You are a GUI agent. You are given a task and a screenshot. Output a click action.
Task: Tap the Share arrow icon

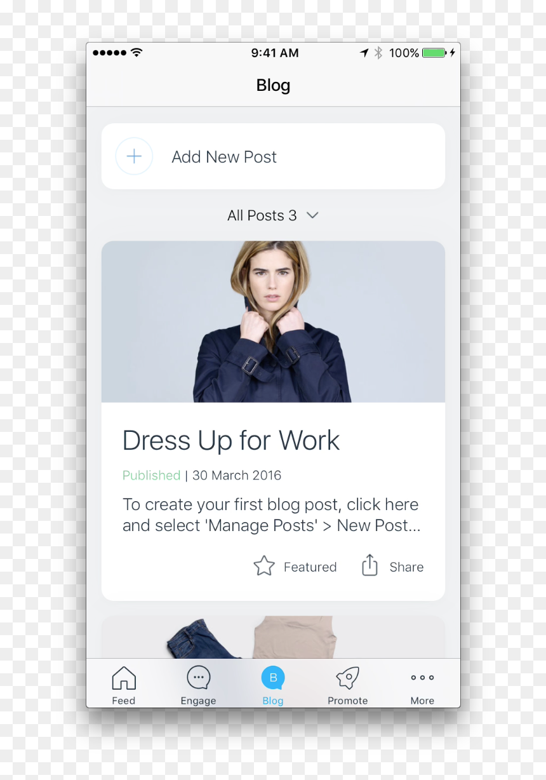click(370, 565)
